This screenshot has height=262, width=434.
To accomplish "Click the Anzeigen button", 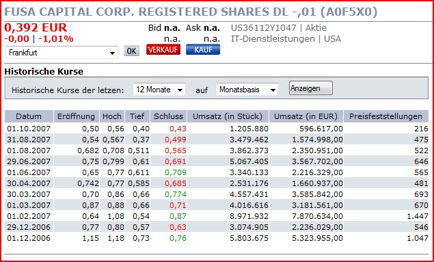I will click(311, 88).
